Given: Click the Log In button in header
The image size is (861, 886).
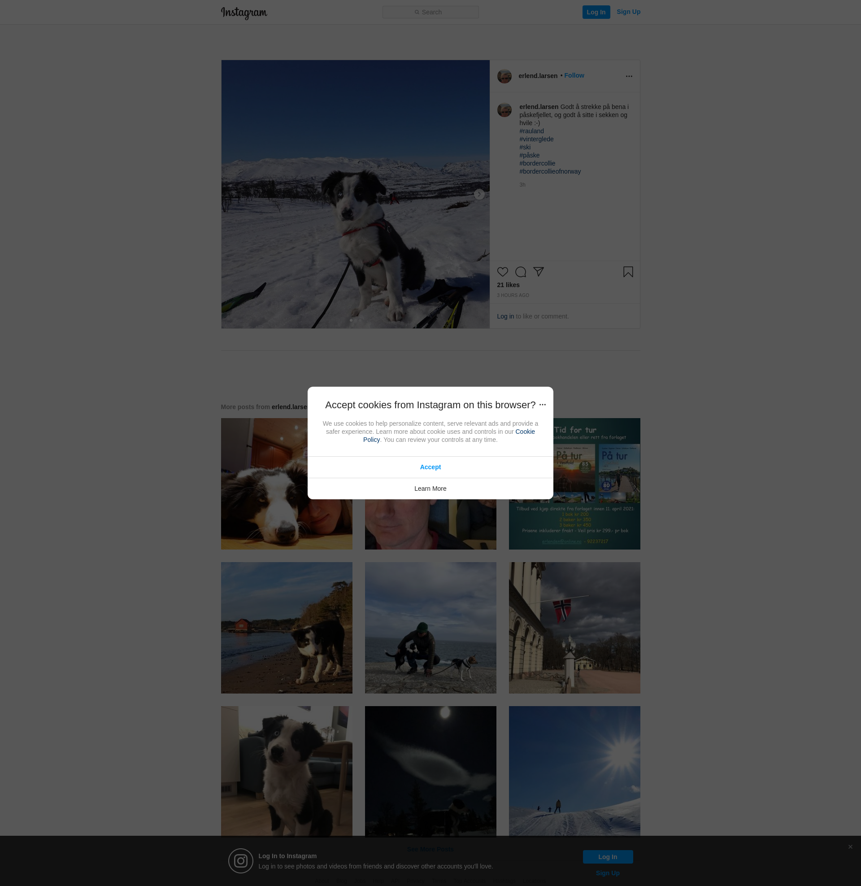Looking at the screenshot, I should (x=596, y=12).
